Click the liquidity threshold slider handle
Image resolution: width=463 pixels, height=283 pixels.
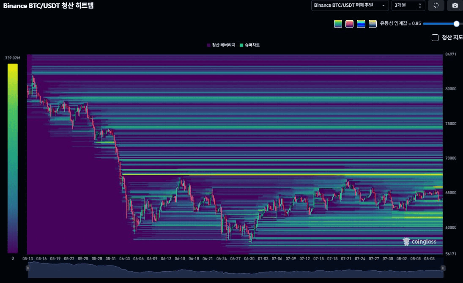457,24
